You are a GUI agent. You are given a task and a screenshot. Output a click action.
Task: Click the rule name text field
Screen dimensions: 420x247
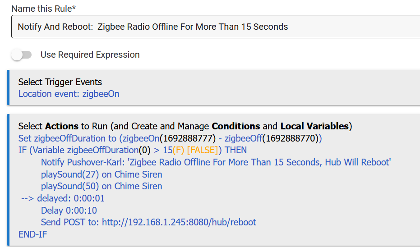tap(217, 27)
